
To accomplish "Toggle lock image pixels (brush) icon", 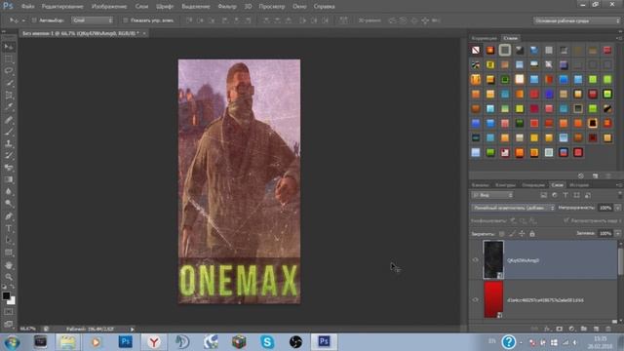I will point(512,234).
